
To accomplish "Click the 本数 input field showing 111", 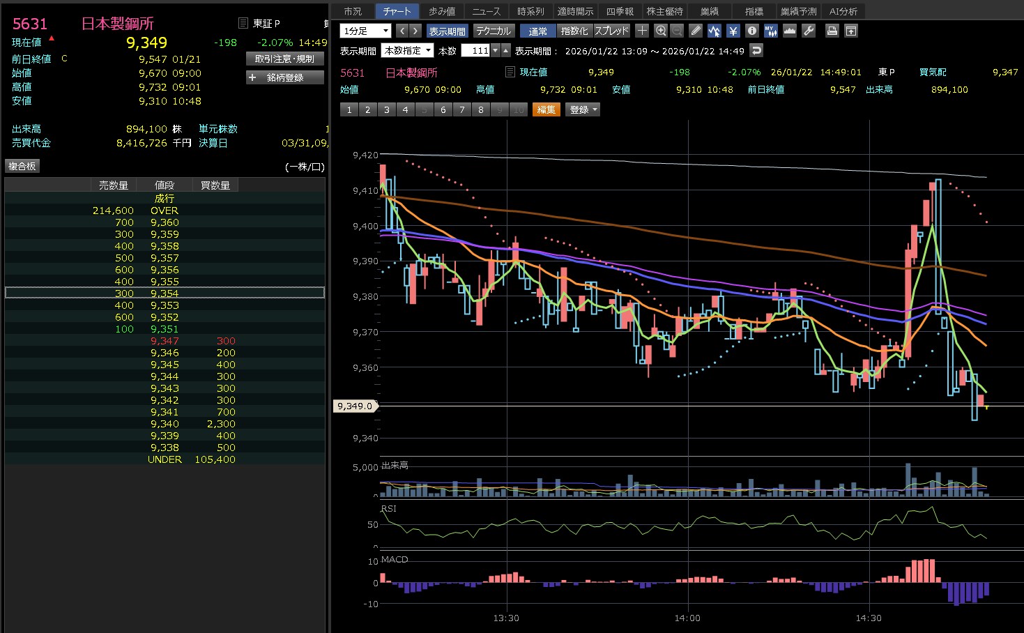I will 475,50.
